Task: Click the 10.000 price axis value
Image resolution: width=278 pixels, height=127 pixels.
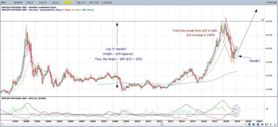Action: (269, 89)
